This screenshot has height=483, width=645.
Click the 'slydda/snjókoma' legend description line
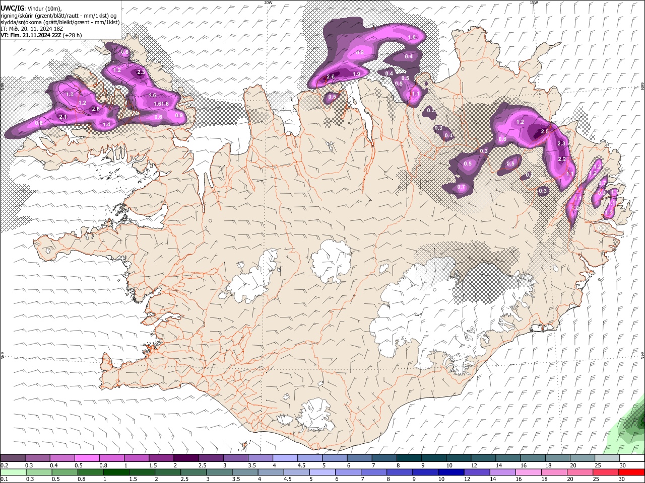(x=60, y=22)
